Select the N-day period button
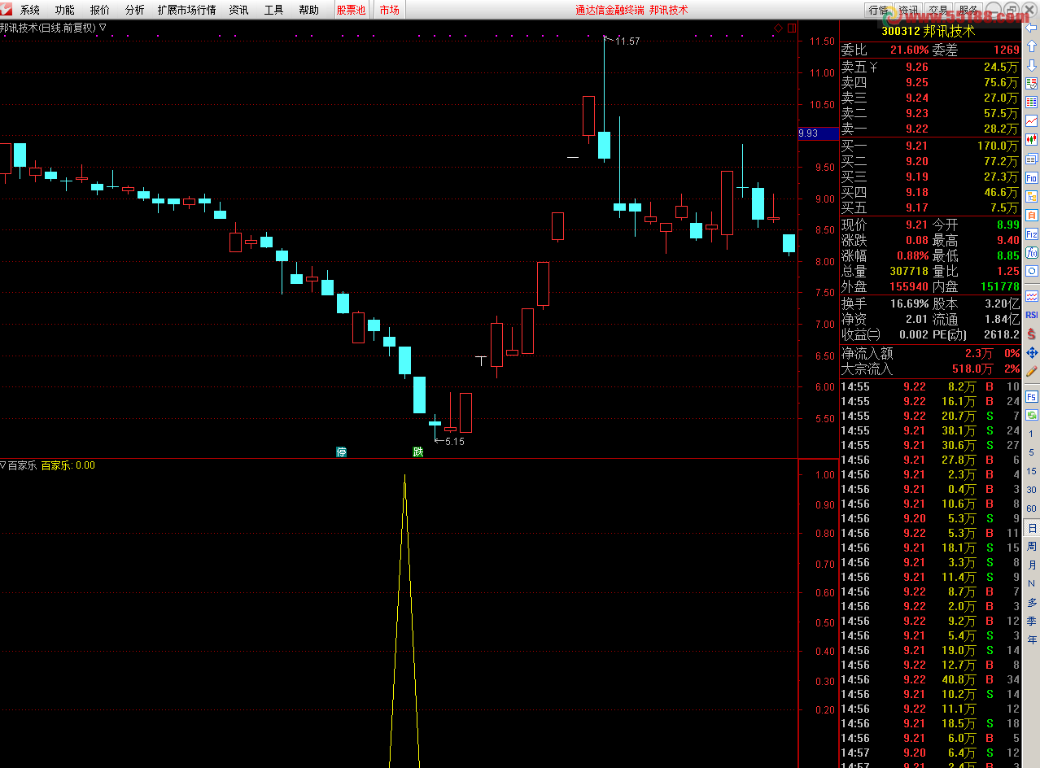This screenshot has height=768, width=1040. click(1031, 584)
